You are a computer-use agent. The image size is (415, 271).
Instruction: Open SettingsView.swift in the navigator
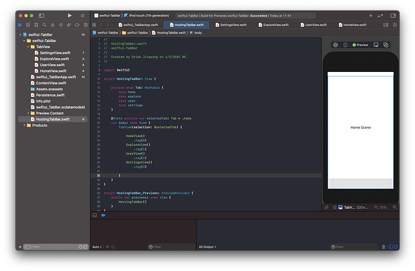[53, 53]
